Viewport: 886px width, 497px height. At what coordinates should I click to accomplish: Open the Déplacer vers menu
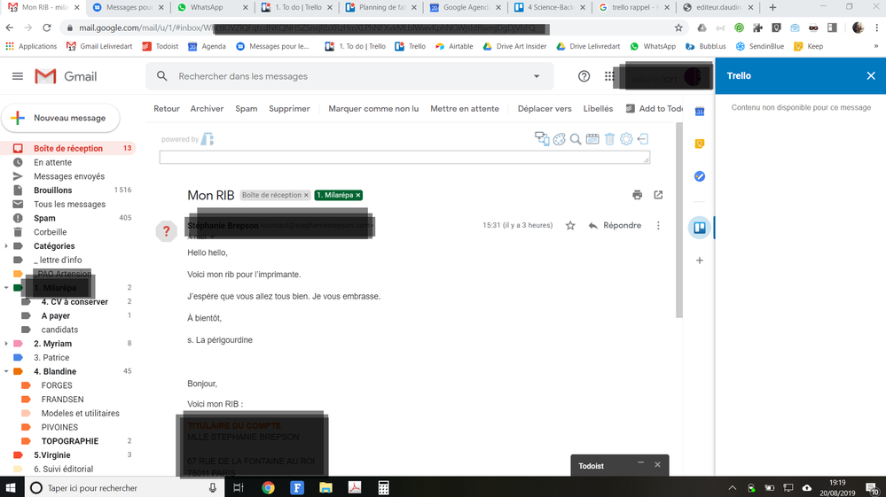[545, 109]
